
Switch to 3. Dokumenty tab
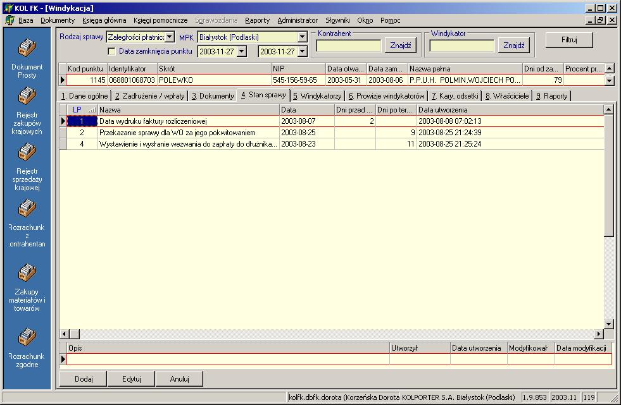click(x=213, y=96)
